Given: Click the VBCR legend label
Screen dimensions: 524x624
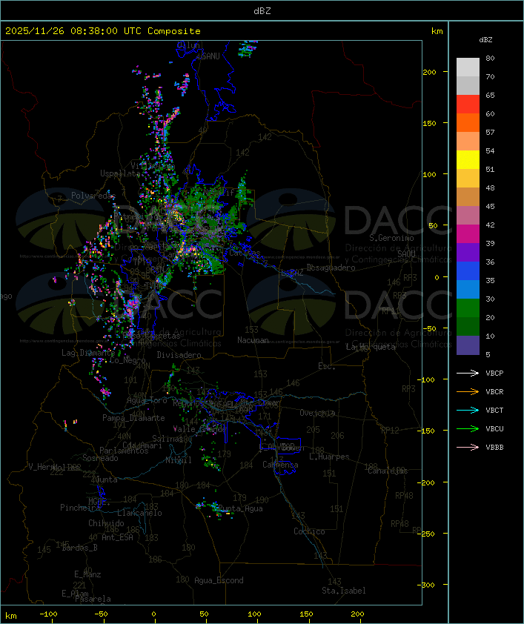Looking at the screenshot, I should [x=494, y=392].
